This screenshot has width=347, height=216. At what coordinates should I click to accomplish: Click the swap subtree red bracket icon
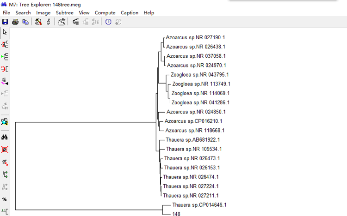(5, 69)
